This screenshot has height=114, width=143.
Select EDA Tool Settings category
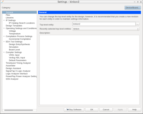pos(14,42)
